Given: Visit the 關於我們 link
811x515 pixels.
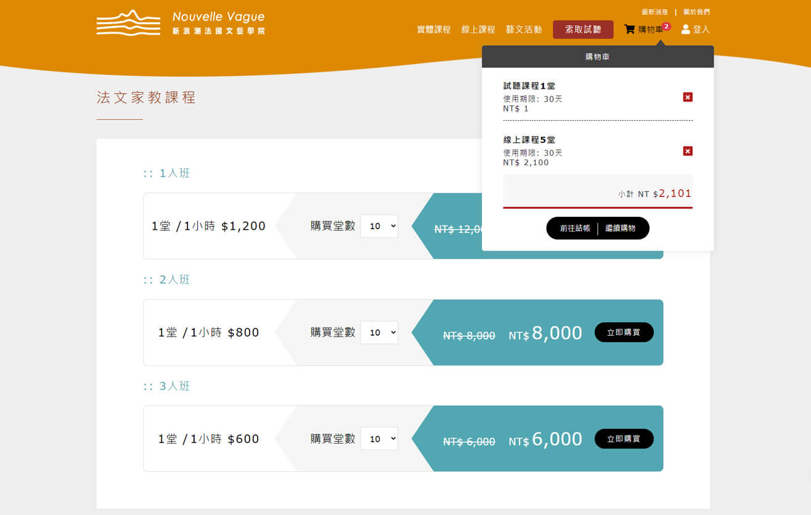Looking at the screenshot, I should point(696,12).
